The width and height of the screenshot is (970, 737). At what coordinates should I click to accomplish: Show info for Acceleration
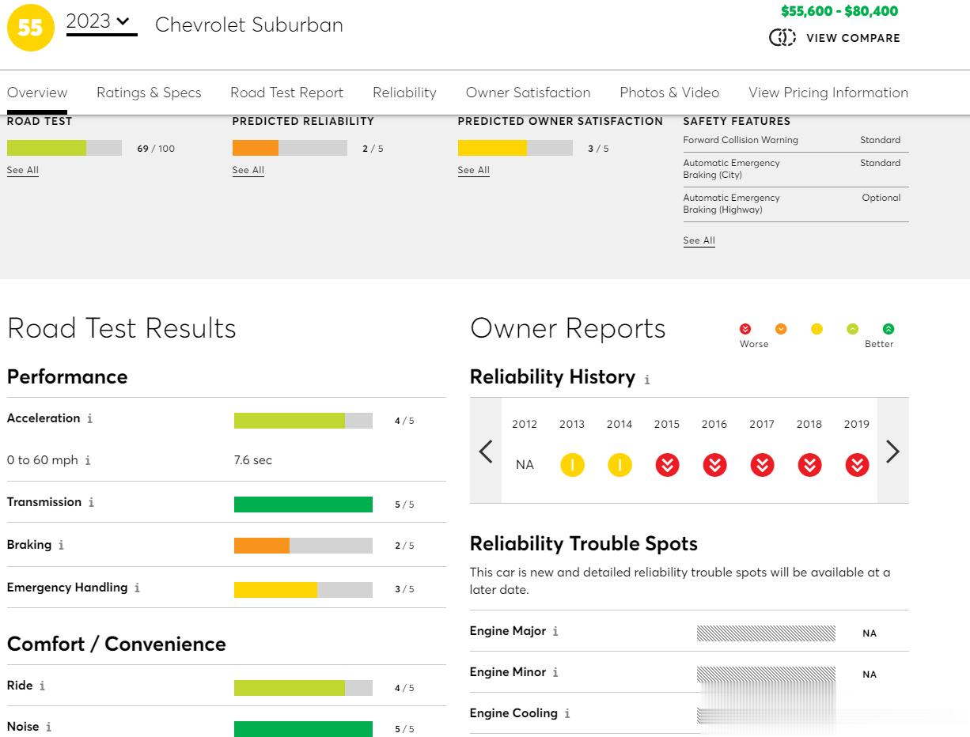coord(89,419)
